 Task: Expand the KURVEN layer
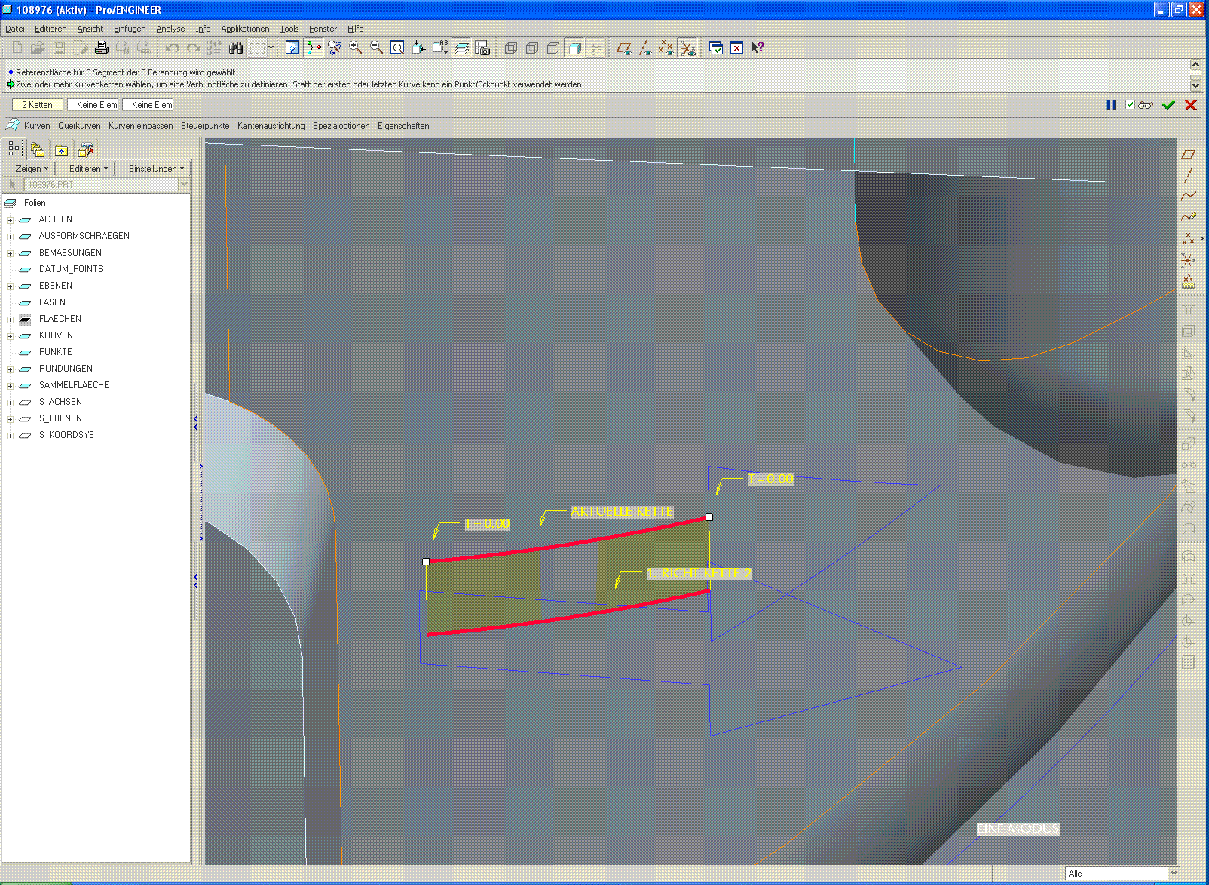tap(10, 336)
